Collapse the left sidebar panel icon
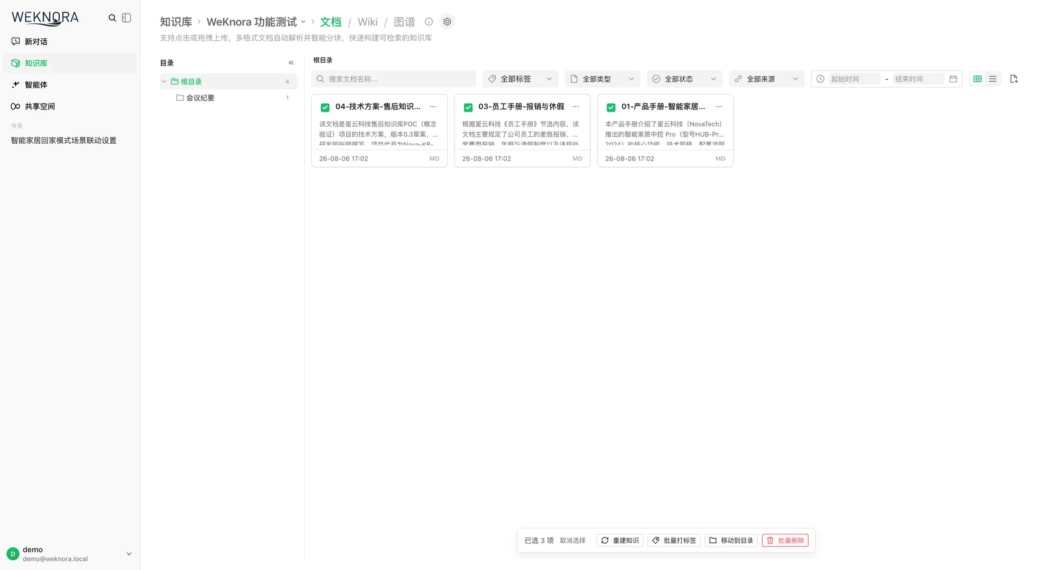This screenshot has width=1037, height=570. (126, 18)
